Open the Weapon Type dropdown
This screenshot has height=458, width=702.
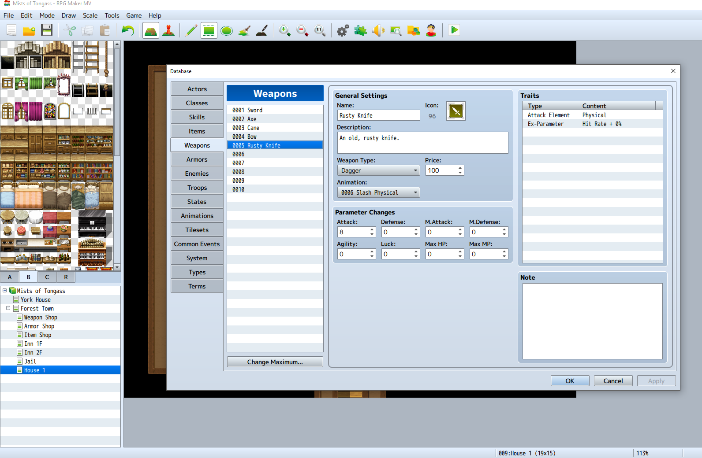pos(378,170)
